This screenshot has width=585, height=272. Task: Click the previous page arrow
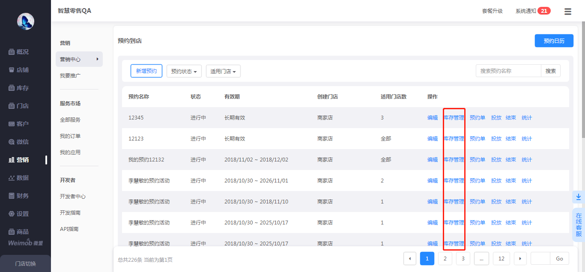point(410,259)
